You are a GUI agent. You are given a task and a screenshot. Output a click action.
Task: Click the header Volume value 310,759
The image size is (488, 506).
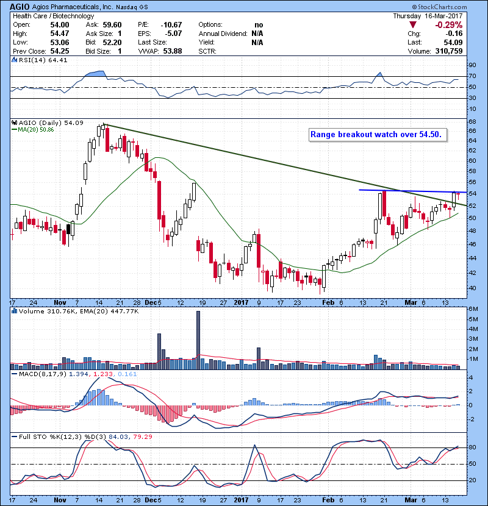click(449, 51)
